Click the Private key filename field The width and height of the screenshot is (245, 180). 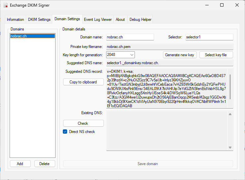(x=170, y=47)
